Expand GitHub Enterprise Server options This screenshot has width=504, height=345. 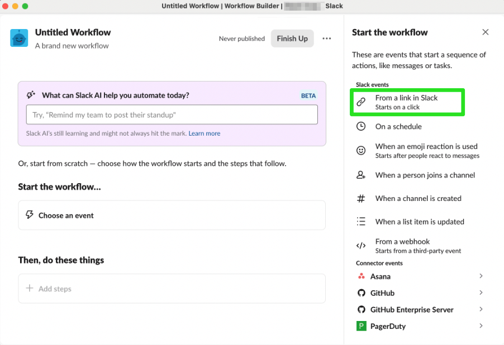(481, 309)
